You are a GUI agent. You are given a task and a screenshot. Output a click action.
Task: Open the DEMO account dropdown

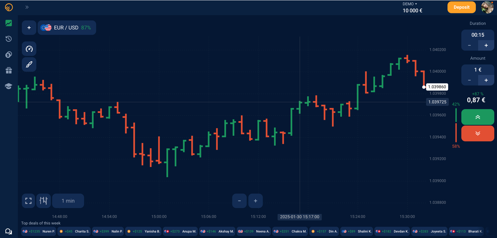(410, 4)
